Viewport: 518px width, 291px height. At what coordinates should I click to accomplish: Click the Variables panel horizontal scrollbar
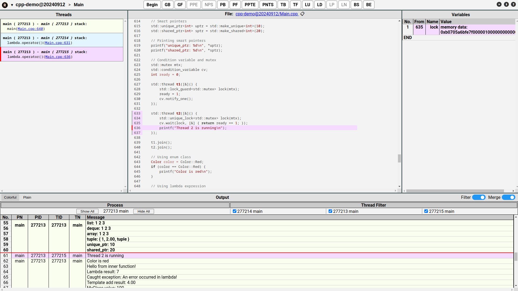455,191
